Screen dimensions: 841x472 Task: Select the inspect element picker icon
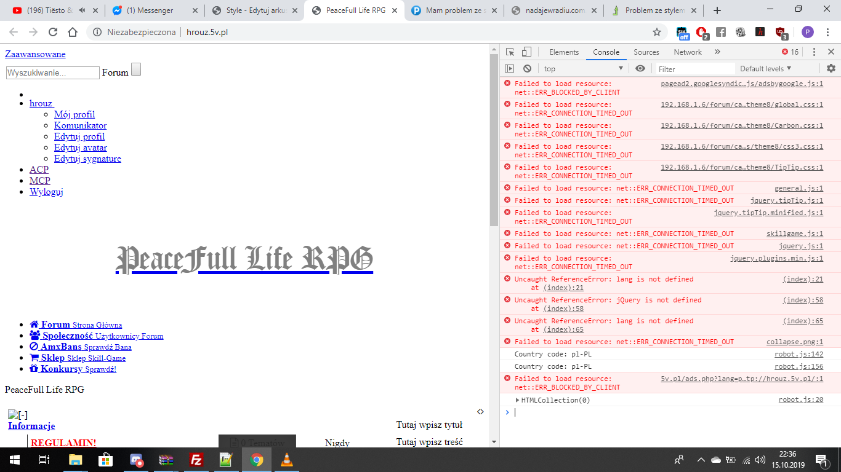[x=510, y=52]
